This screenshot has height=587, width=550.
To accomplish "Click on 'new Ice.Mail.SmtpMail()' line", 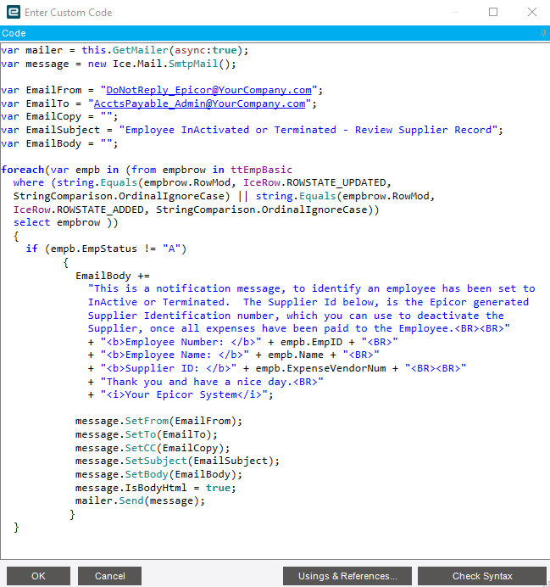I will tap(119, 64).
